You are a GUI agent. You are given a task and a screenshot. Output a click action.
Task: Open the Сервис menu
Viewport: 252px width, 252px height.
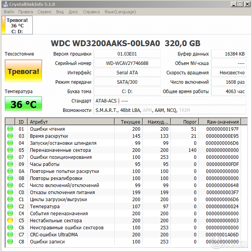(x=44, y=12)
